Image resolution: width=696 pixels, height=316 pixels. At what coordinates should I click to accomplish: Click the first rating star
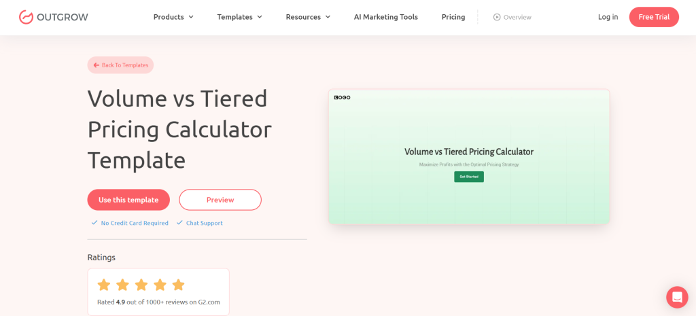[104, 285]
